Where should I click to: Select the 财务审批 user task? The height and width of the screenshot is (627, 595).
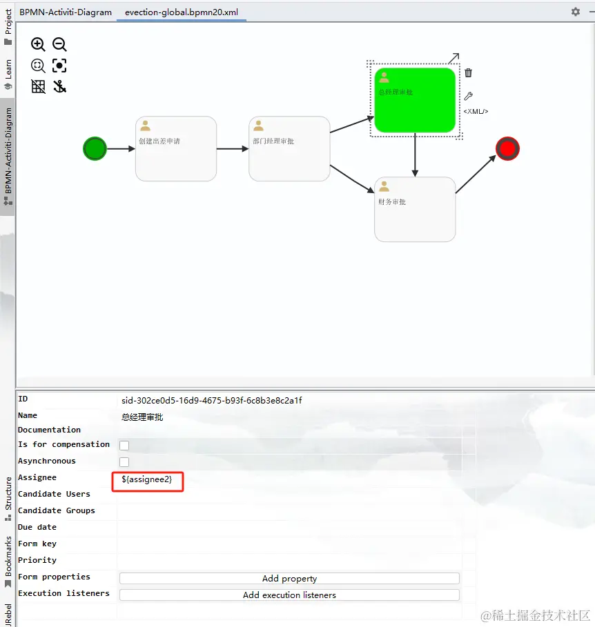click(x=415, y=210)
